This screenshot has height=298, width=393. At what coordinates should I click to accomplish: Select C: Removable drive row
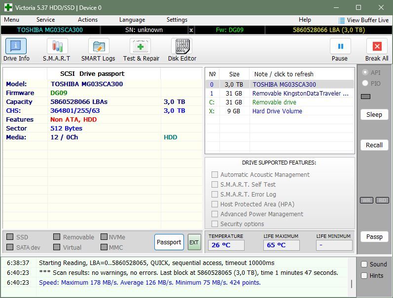(x=280, y=102)
